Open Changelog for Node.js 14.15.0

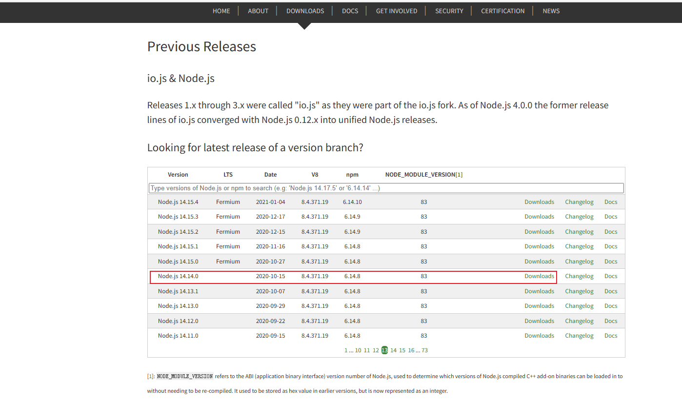(579, 262)
